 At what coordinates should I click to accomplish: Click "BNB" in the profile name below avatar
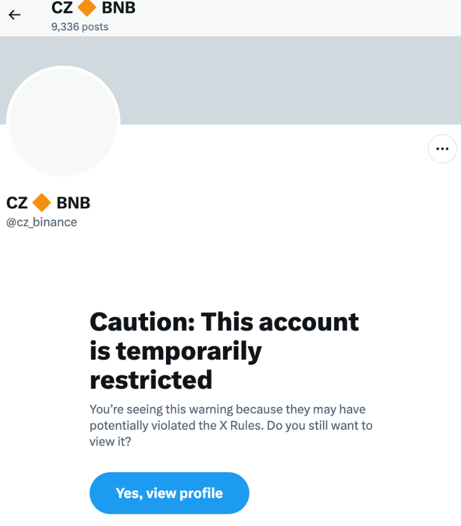click(73, 203)
